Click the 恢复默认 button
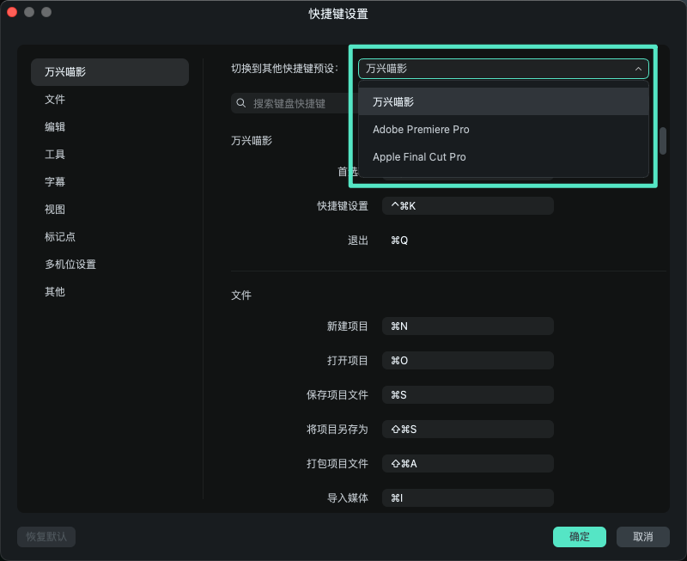Viewport: 687px width, 561px height. (46, 536)
